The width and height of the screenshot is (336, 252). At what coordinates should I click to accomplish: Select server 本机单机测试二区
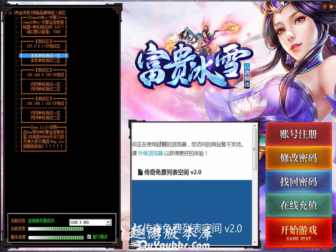(45, 61)
